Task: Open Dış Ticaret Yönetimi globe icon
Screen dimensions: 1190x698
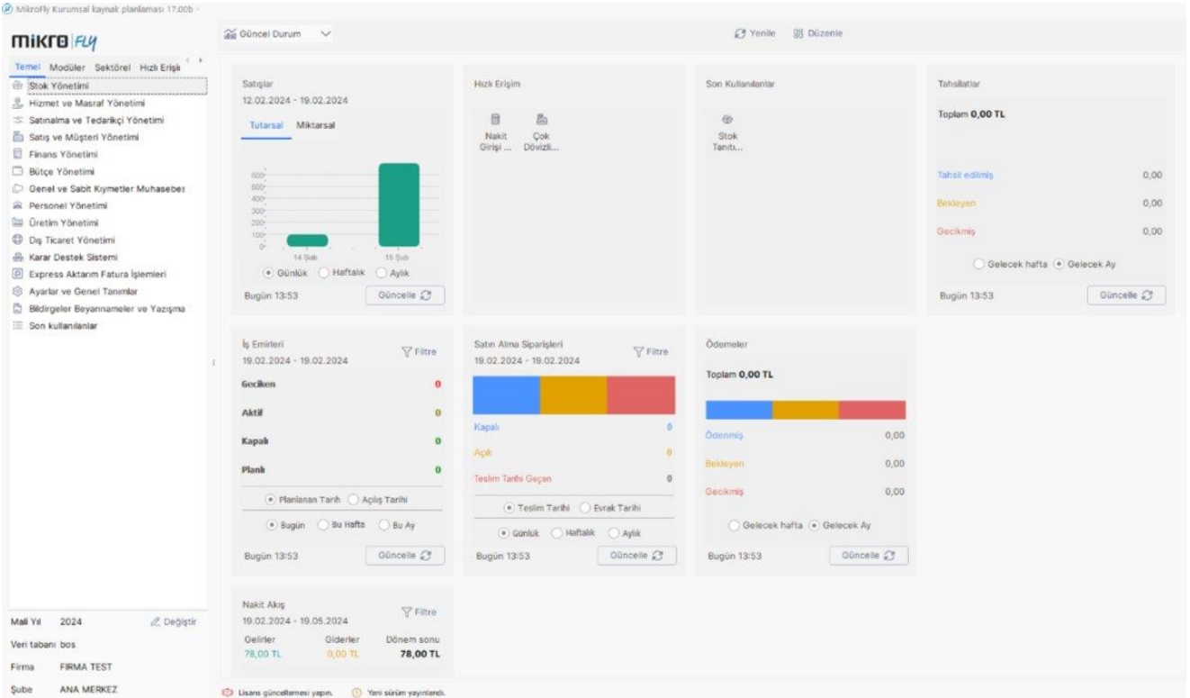Action: click(x=18, y=240)
